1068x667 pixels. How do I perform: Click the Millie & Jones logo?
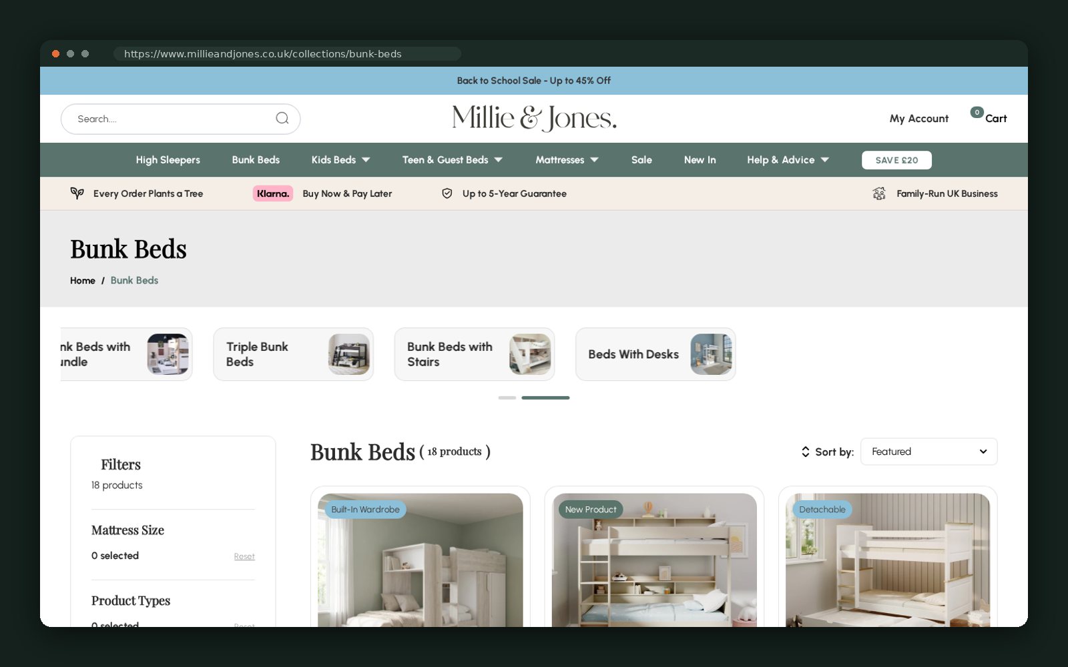[x=534, y=118]
